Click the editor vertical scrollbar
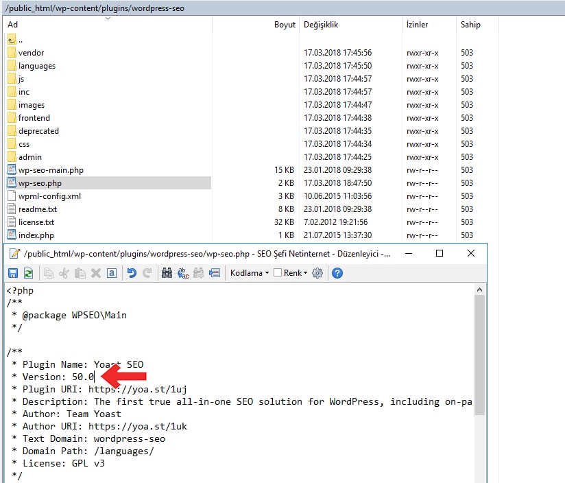 [479, 357]
